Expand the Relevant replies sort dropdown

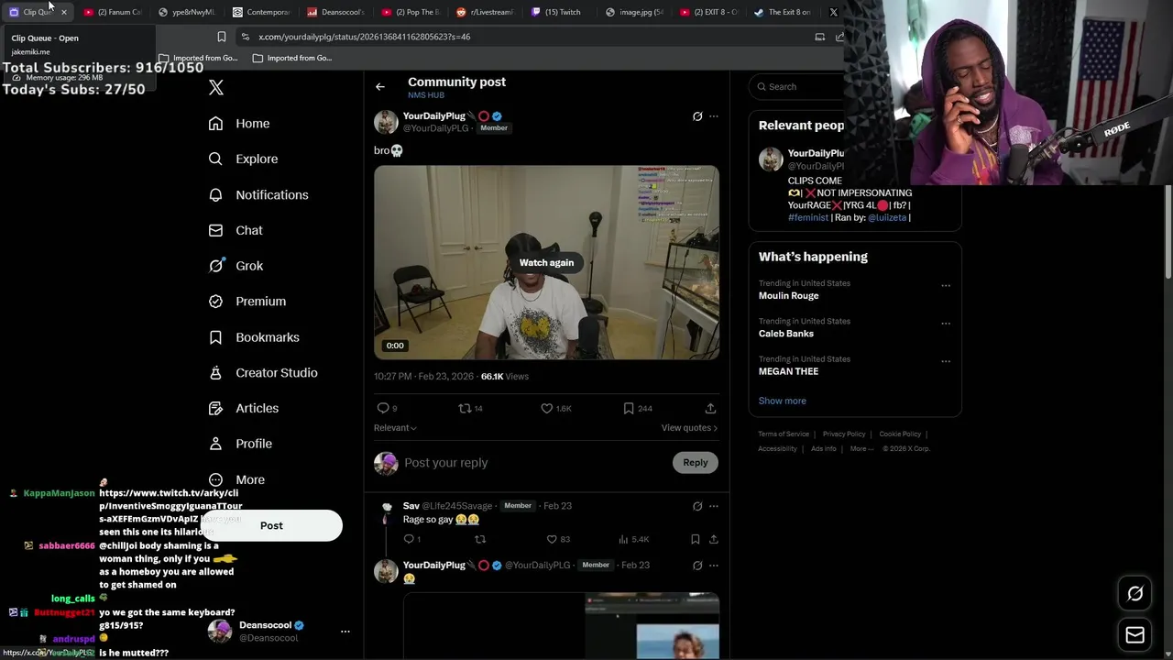pyautogui.click(x=395, y=428)
